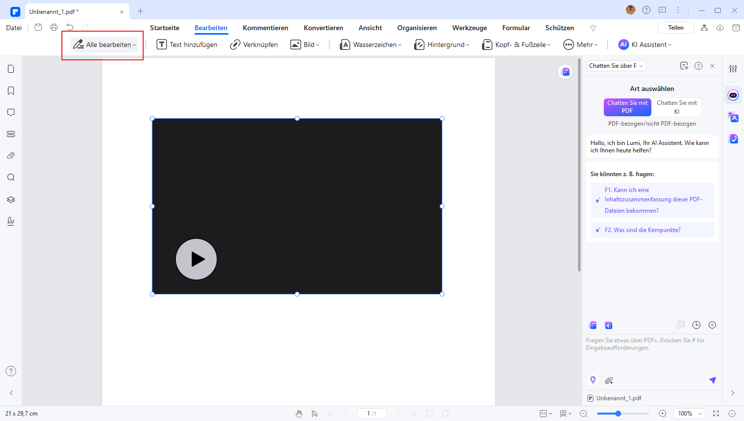
Task: Open the layers panel icon
Action: tap(11, 199)
